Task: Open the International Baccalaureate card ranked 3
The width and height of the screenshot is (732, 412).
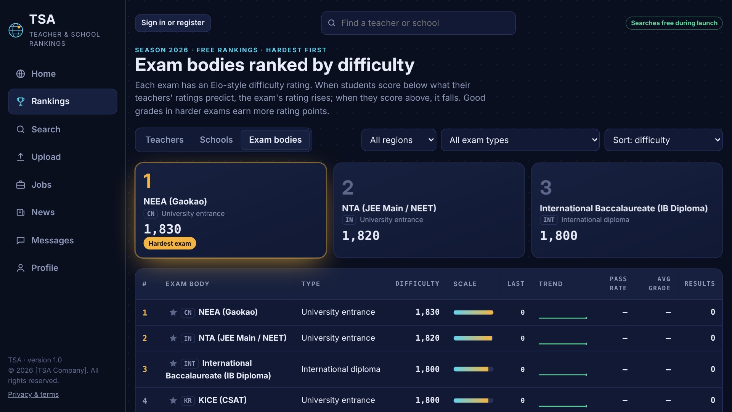Action: tap(627, 210)
